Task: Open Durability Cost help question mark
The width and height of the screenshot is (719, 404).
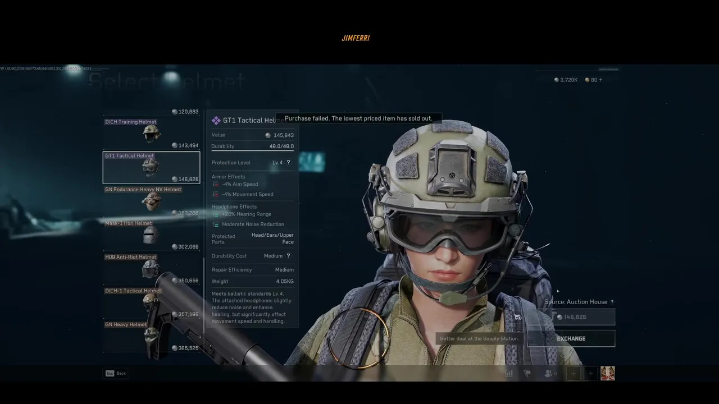Action: 289,256
